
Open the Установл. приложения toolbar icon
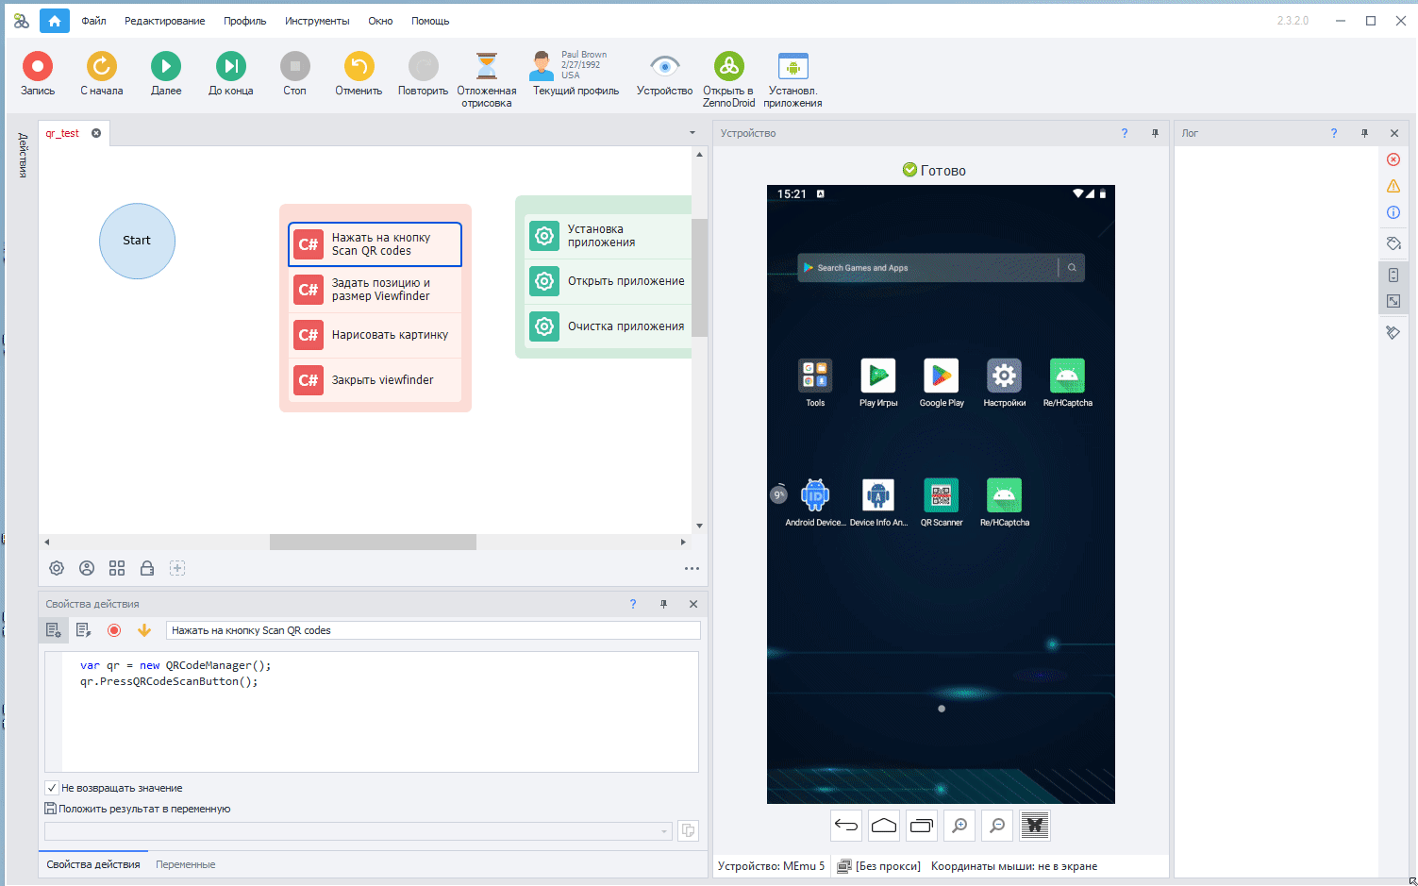[x=792, y=67]
